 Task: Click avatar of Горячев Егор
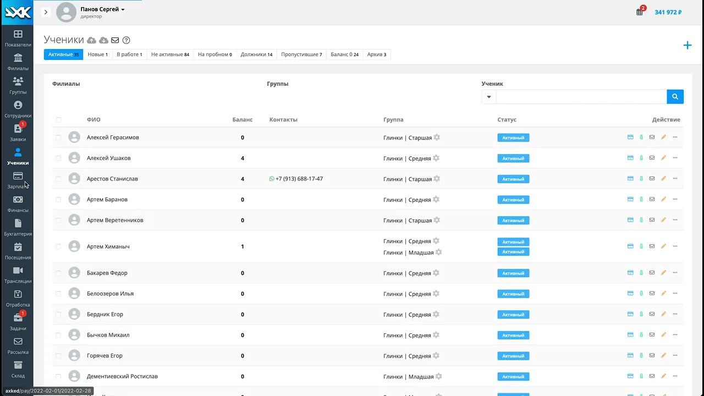(x=74, y=356)
